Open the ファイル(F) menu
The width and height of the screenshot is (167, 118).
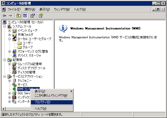(14, 9)
